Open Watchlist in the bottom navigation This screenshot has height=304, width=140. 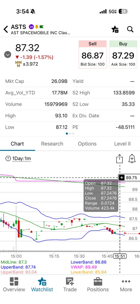[42, 285]
